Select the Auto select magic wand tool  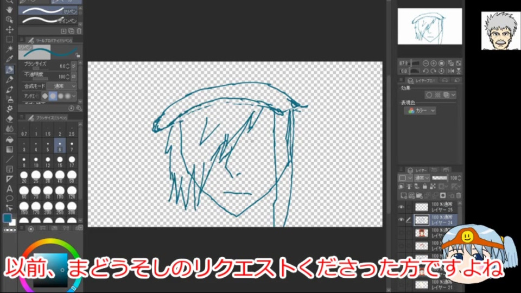pos(9,49)
